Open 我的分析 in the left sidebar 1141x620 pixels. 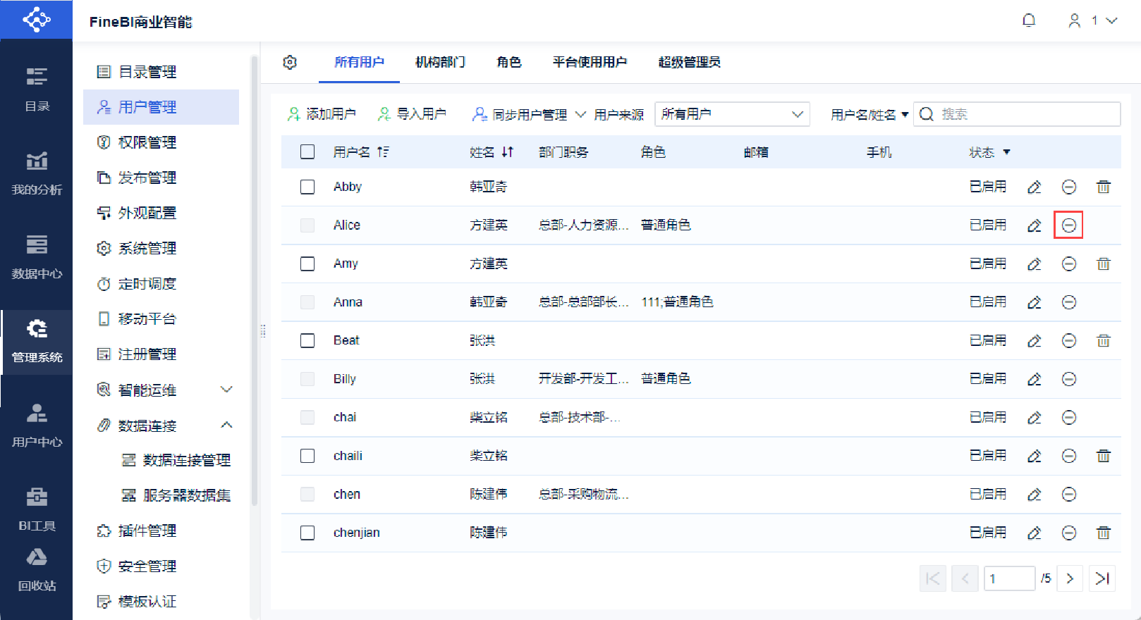click(x=37, y=172)
